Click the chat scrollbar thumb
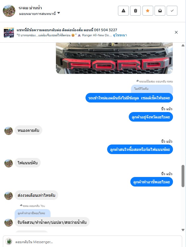186x247 pixels. [x=183, y=176]
